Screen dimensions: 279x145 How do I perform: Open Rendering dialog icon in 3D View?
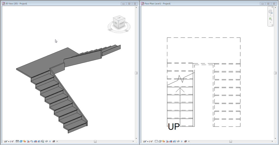[x=32, y=141]
